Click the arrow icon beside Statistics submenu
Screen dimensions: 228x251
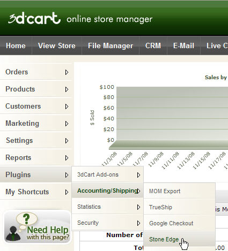pyautogui.click(x=138, y=207)
